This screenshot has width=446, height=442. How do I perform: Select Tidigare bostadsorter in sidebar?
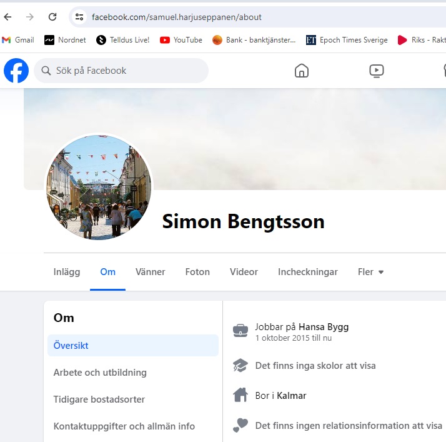point(99,399)
